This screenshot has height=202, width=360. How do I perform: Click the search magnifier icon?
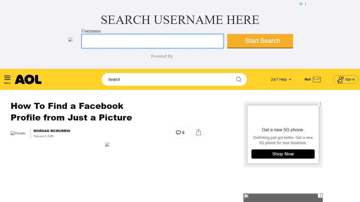[x=238, y=79]
